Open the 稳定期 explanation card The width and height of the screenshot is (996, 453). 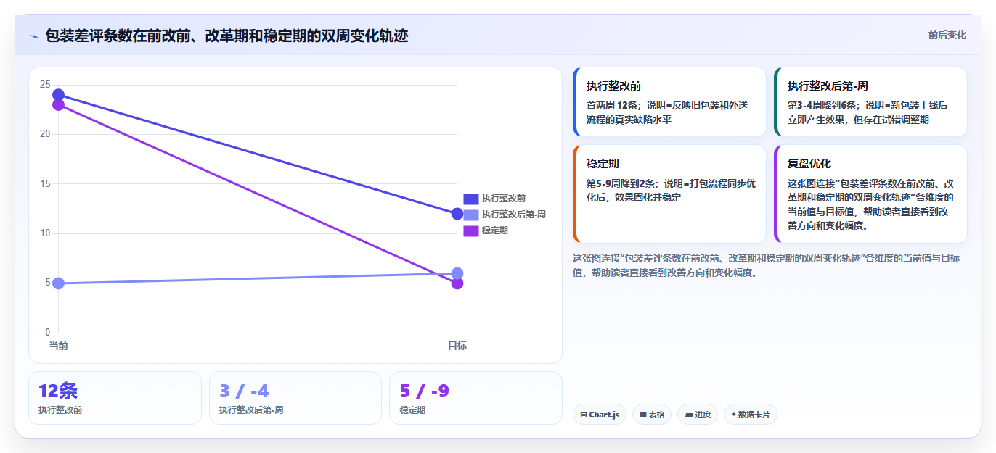point(669,194)
